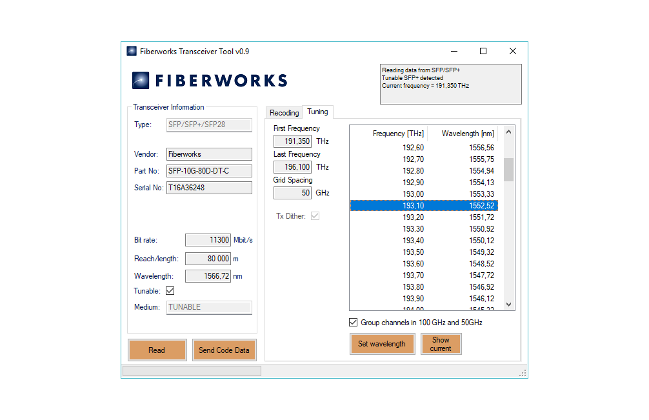The width and height of the screenshot is (649, 420).
Task: Click the Vendor field showing Fiberworks
Action: 209,154
